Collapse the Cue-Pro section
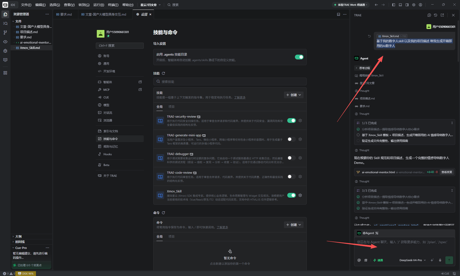Image resolution: width=460 pixels, height=276 pixels. click(21, 248)
